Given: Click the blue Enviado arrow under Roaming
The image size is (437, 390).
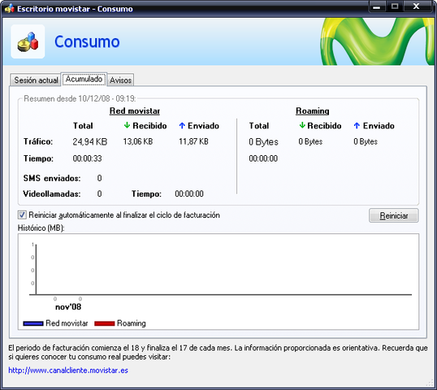Looking at the screenshot, I should coord(357,125).
